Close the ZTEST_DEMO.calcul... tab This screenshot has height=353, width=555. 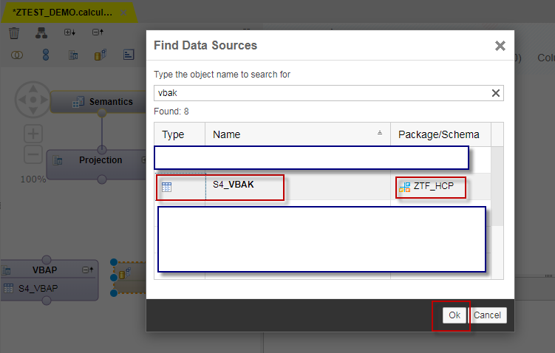pos(123,13)
